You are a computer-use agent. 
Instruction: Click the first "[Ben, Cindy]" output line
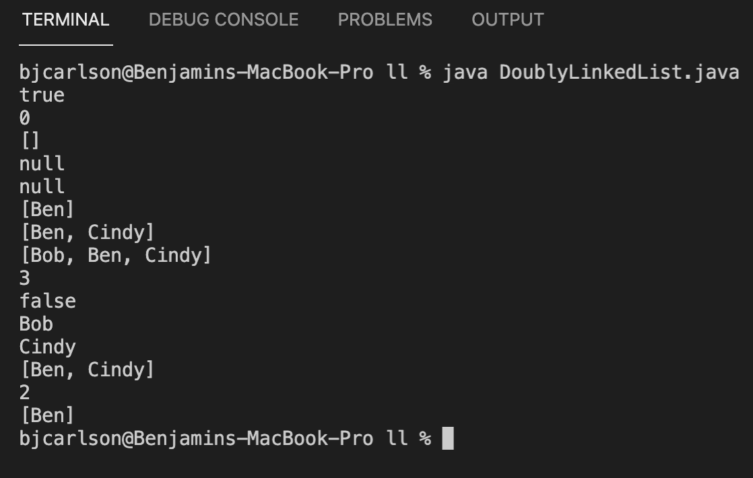(87, 232)
